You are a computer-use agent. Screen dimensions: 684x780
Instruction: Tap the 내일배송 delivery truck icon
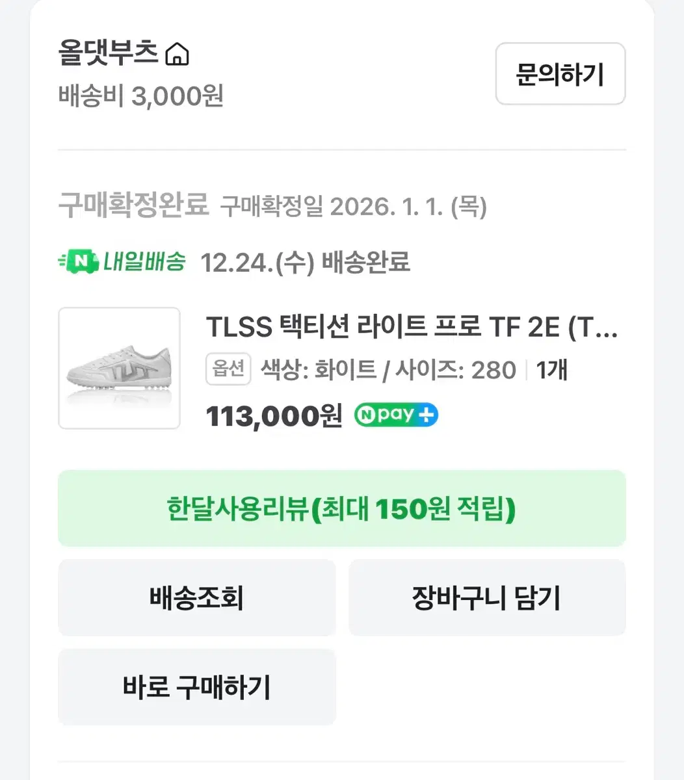78,262
